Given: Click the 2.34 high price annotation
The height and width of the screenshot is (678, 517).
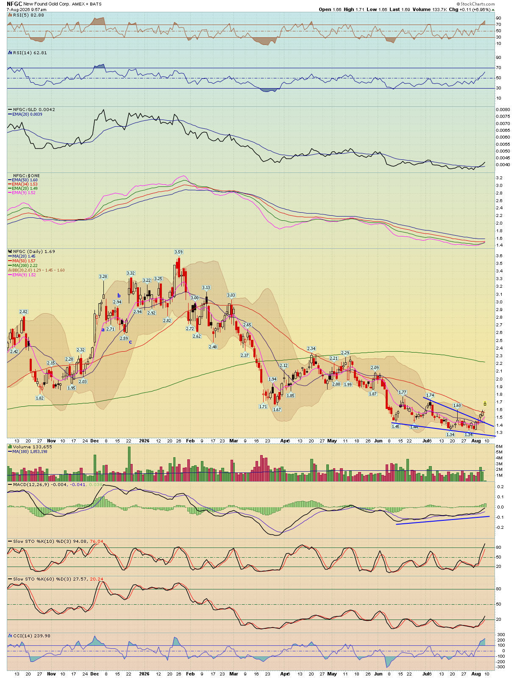Looking at the screenshot, I should pos(311,349).
